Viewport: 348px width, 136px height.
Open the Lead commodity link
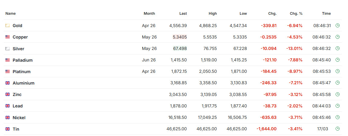(18, 106)
